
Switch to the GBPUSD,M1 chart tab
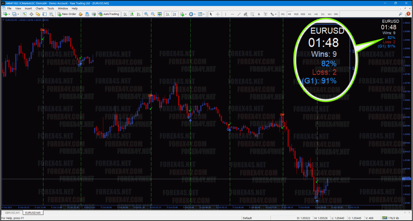click(x=12, y=212)
